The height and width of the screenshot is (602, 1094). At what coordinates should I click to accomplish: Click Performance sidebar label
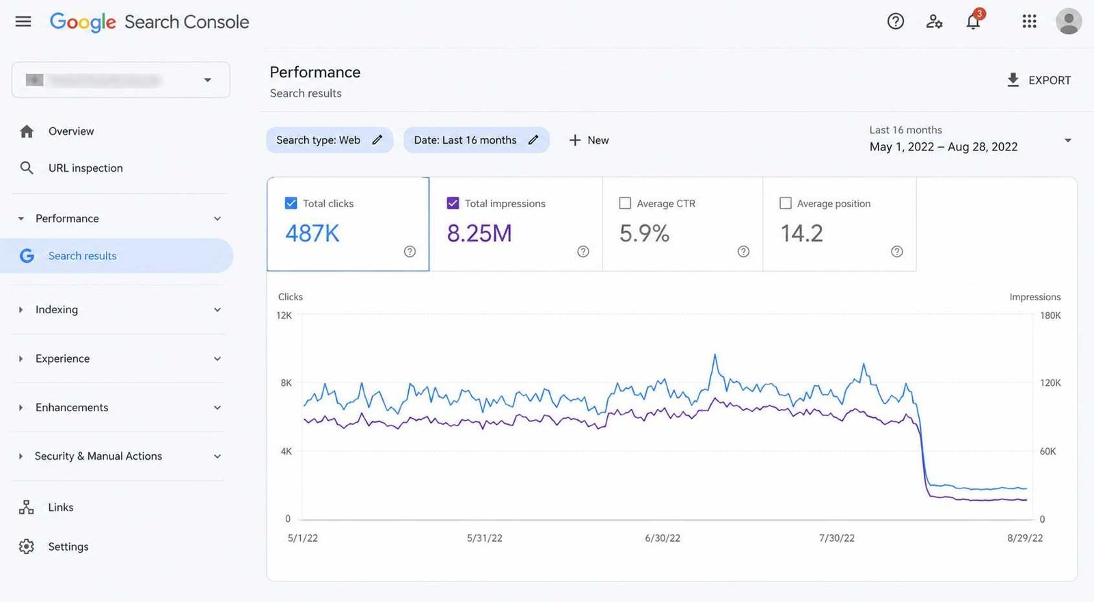point(67,219)
